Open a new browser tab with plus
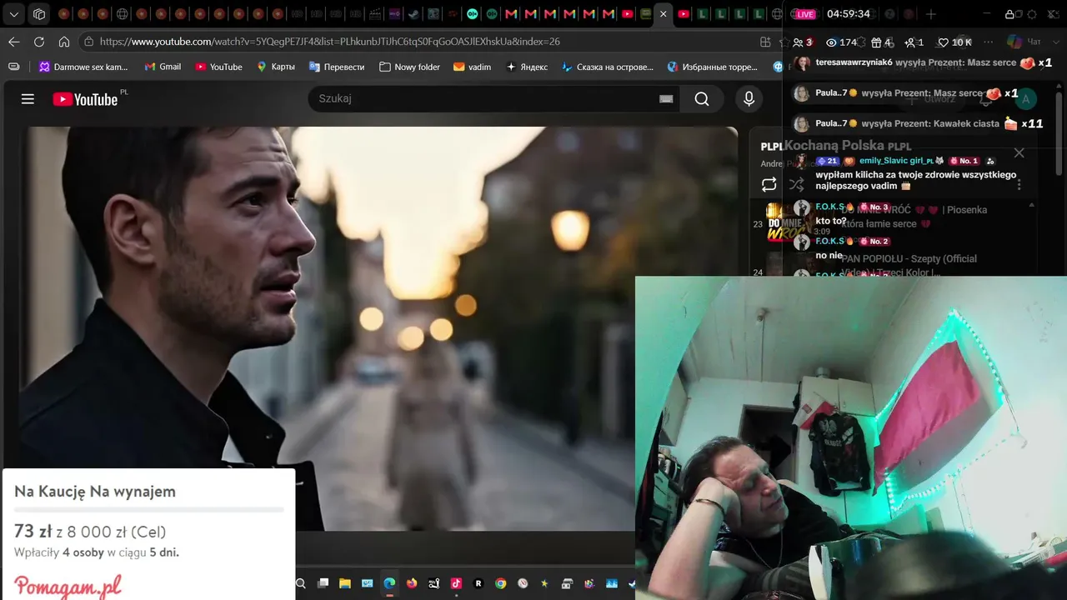 point(931,14)
